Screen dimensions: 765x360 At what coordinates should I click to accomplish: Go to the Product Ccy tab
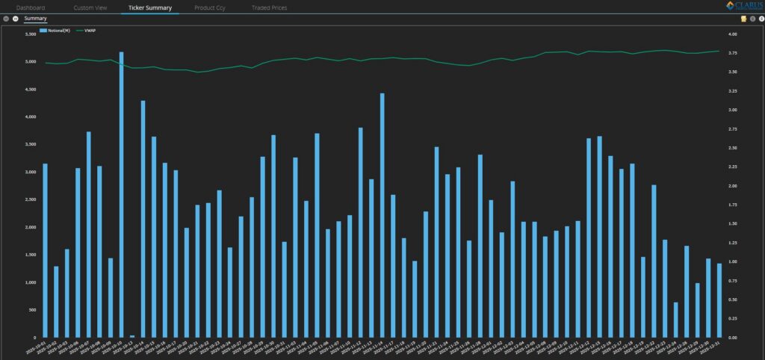[x=210, y=7]
